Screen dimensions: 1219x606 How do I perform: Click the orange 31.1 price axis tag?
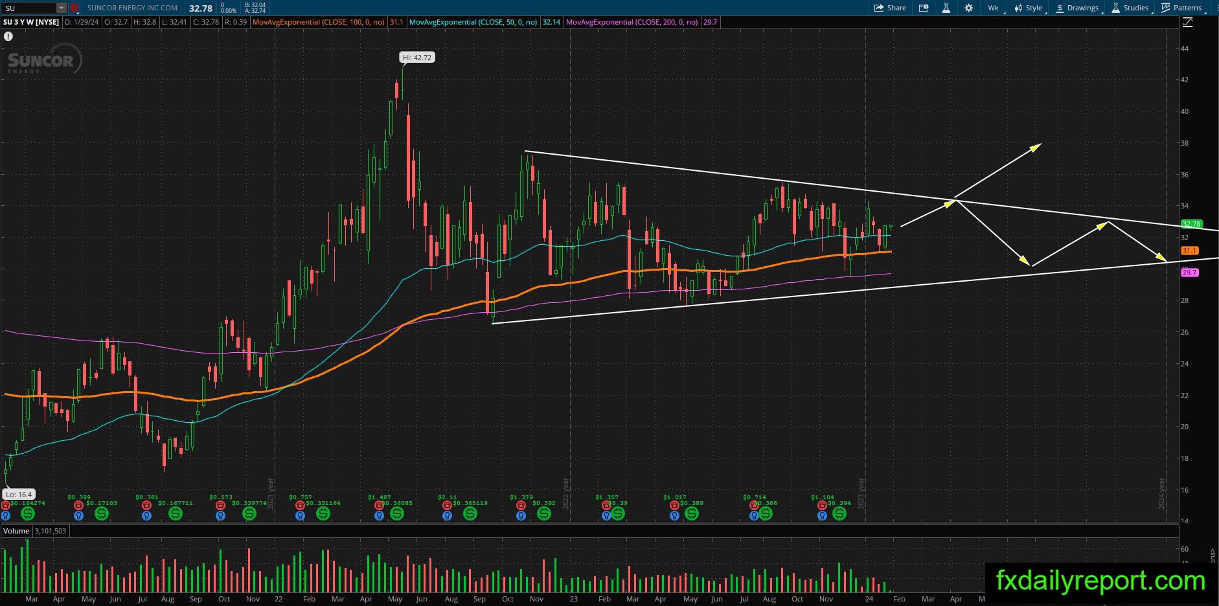tap(1189, 251)
